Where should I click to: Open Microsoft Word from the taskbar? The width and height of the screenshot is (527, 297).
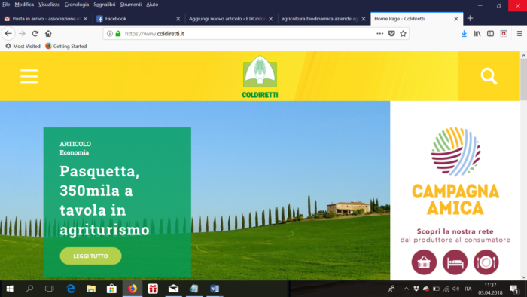[x=215, y=289]
